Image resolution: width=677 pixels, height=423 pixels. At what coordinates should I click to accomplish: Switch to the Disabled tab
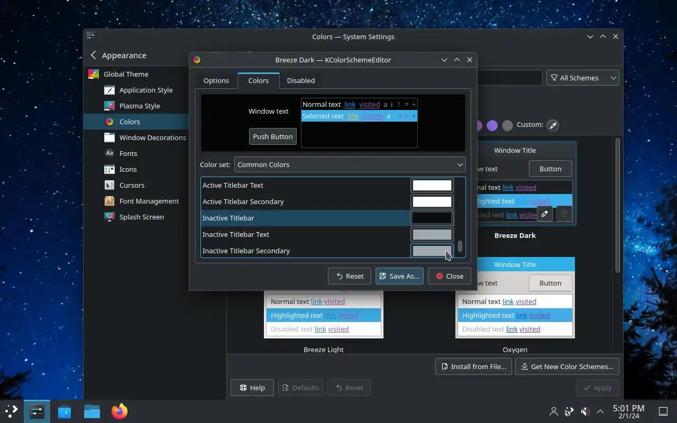(301, 80)
